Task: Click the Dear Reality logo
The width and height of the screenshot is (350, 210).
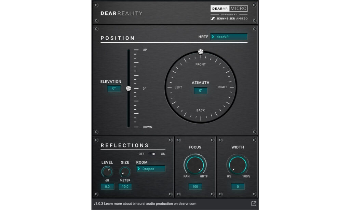Action: (x=121, y=13)
